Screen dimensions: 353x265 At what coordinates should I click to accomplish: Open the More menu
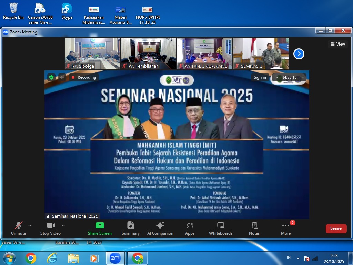(x=286, y=226)
